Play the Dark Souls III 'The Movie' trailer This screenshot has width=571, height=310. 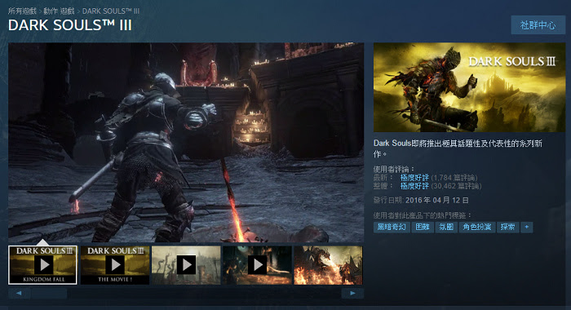coord(115,265)
